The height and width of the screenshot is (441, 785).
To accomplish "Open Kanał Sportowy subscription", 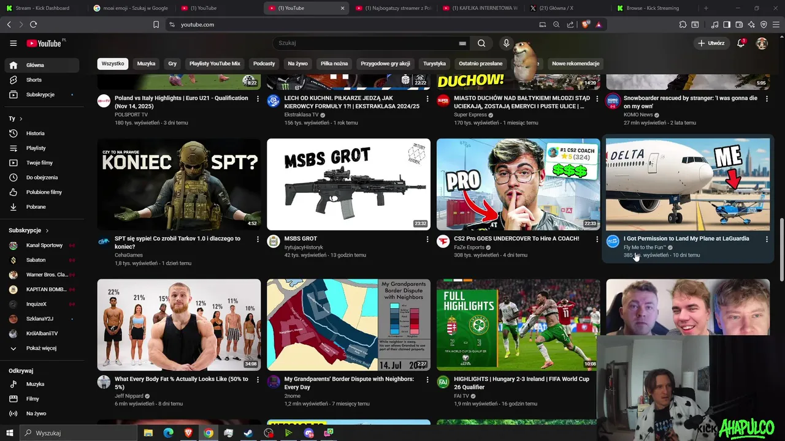I will (x=42, y=246).
